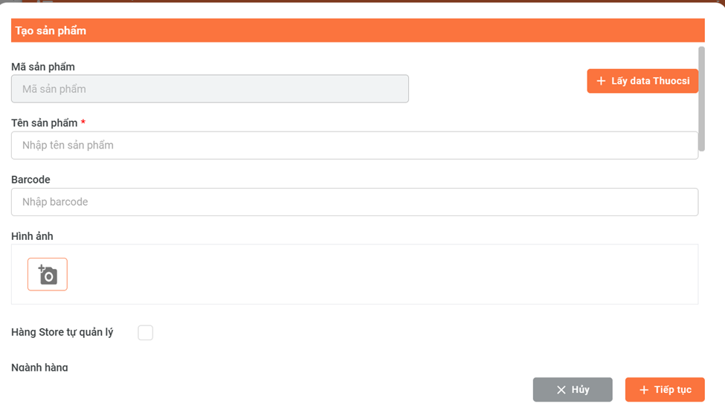Click the Hàng Store tự quản lý label

[62, 332]
